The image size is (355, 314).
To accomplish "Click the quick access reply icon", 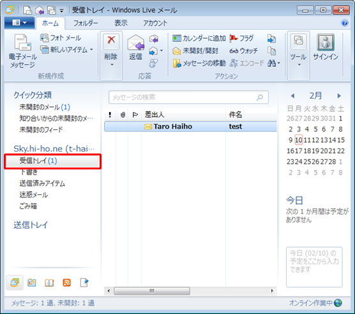I will (x=40, y=10).
